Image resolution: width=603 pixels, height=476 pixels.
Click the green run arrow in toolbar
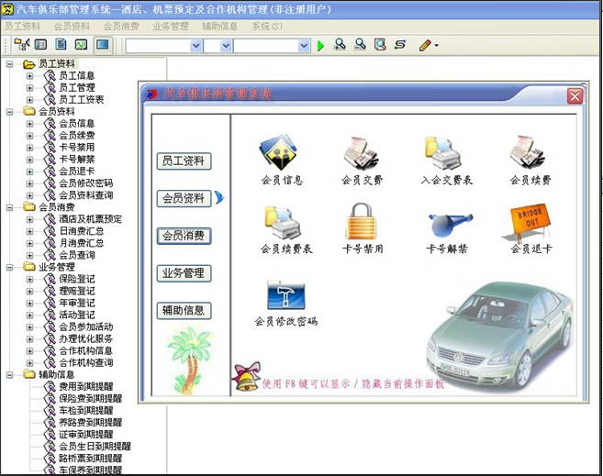point(320,46)
